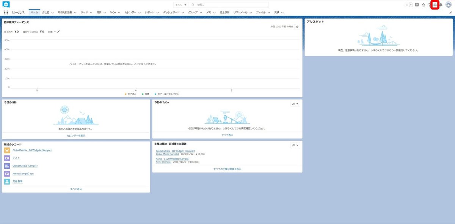Click the すべての主要な商談を表示 link
The height and width of the screenshot is (224, 455).
tap(227, 169)
